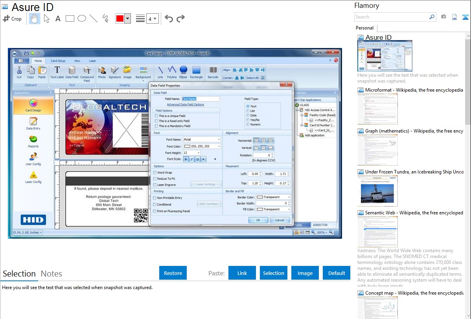The width and height of the screenshot is (471, 319).
Task: Open the annotation color dropdown arrow
Action: [128, 18]
